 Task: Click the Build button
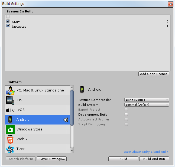pos(123,159)
